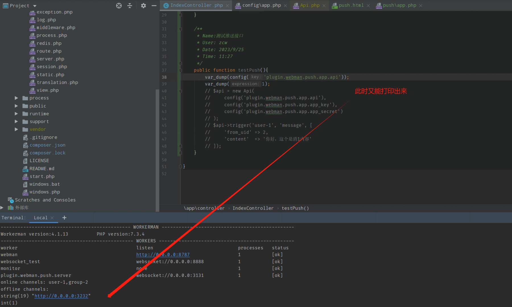
Task: Click the locate-in-project target icon
Action: (x=119, y=6)
